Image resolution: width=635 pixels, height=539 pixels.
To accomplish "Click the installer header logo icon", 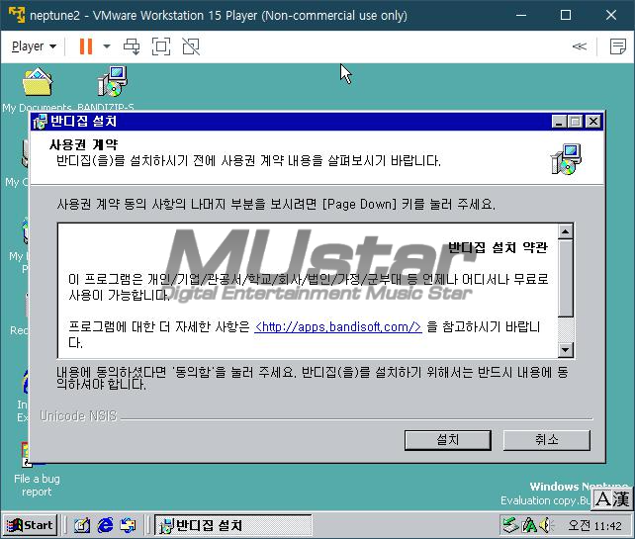I will 566,159.
